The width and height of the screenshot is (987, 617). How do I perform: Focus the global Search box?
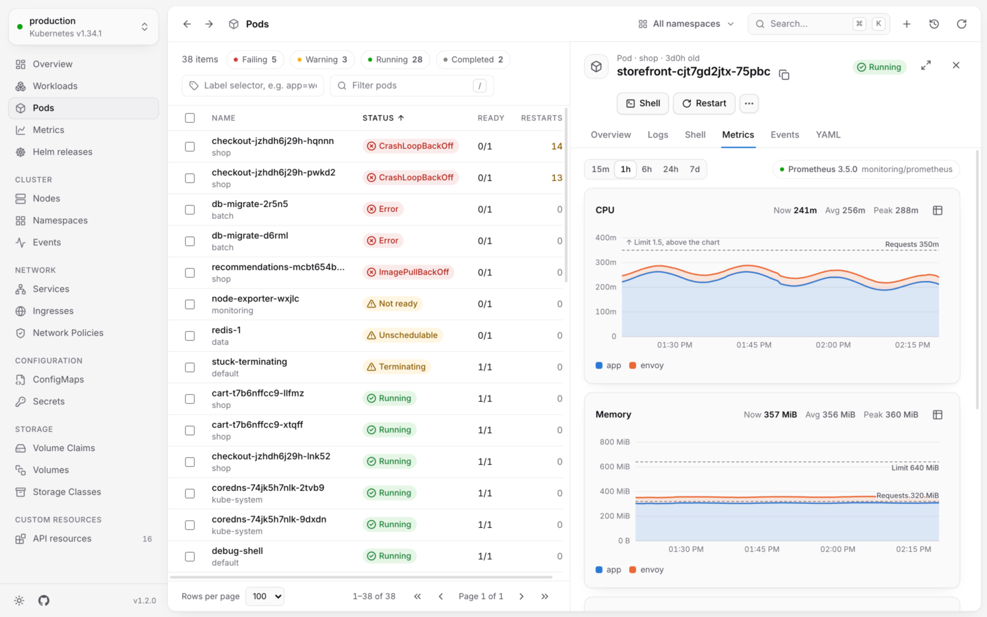pyautogui.click(x=819, y=24)
